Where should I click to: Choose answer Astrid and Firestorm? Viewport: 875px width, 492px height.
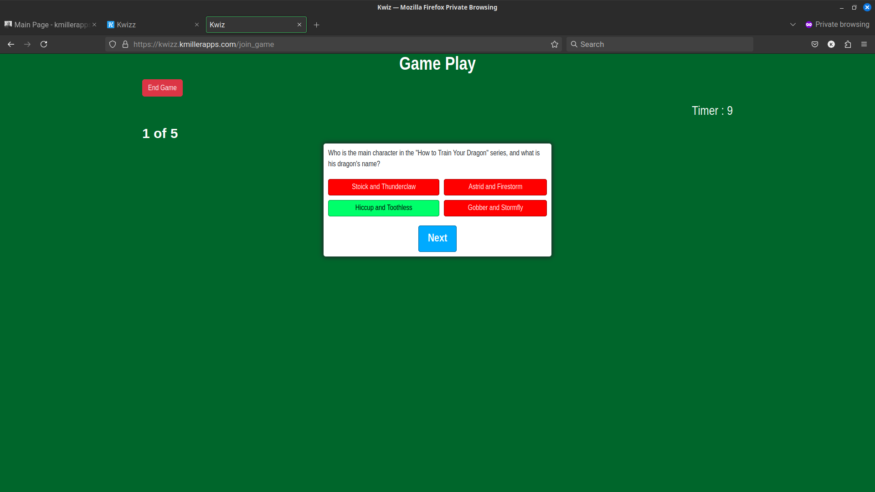495,187
